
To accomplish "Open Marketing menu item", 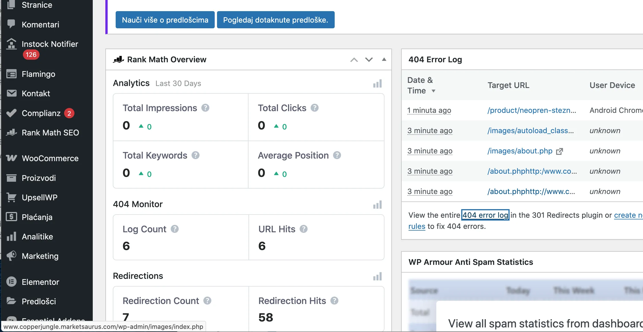I will coord(40,256).
